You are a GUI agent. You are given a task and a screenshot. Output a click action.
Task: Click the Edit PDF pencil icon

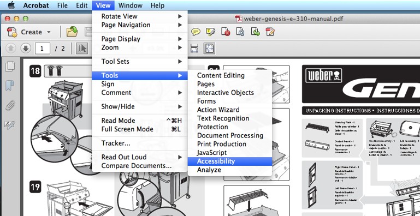click(x=270, y=32)
